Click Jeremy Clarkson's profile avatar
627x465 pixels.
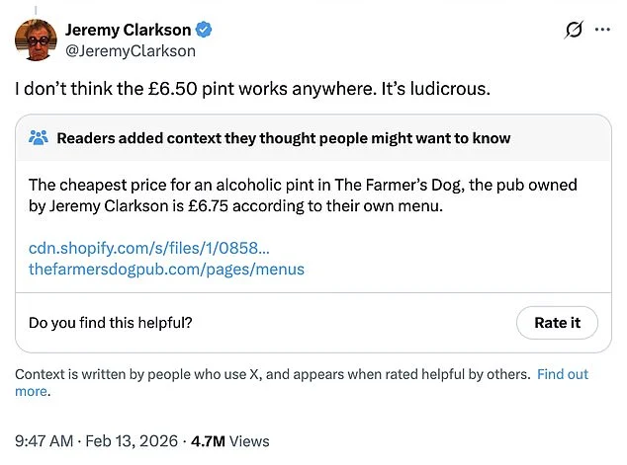[36, 39]
